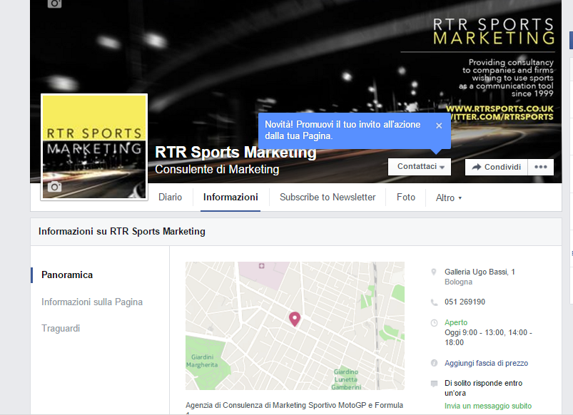
Task: Click the green Aperto status
Action: pyautogui.click(x=456, y=322)
